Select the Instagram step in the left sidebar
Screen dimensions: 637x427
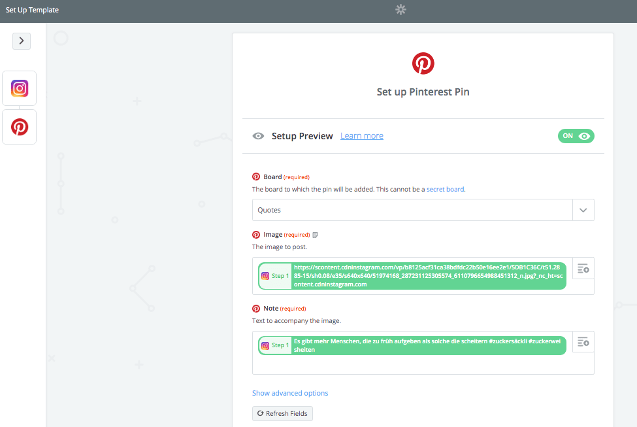[19, 88]
